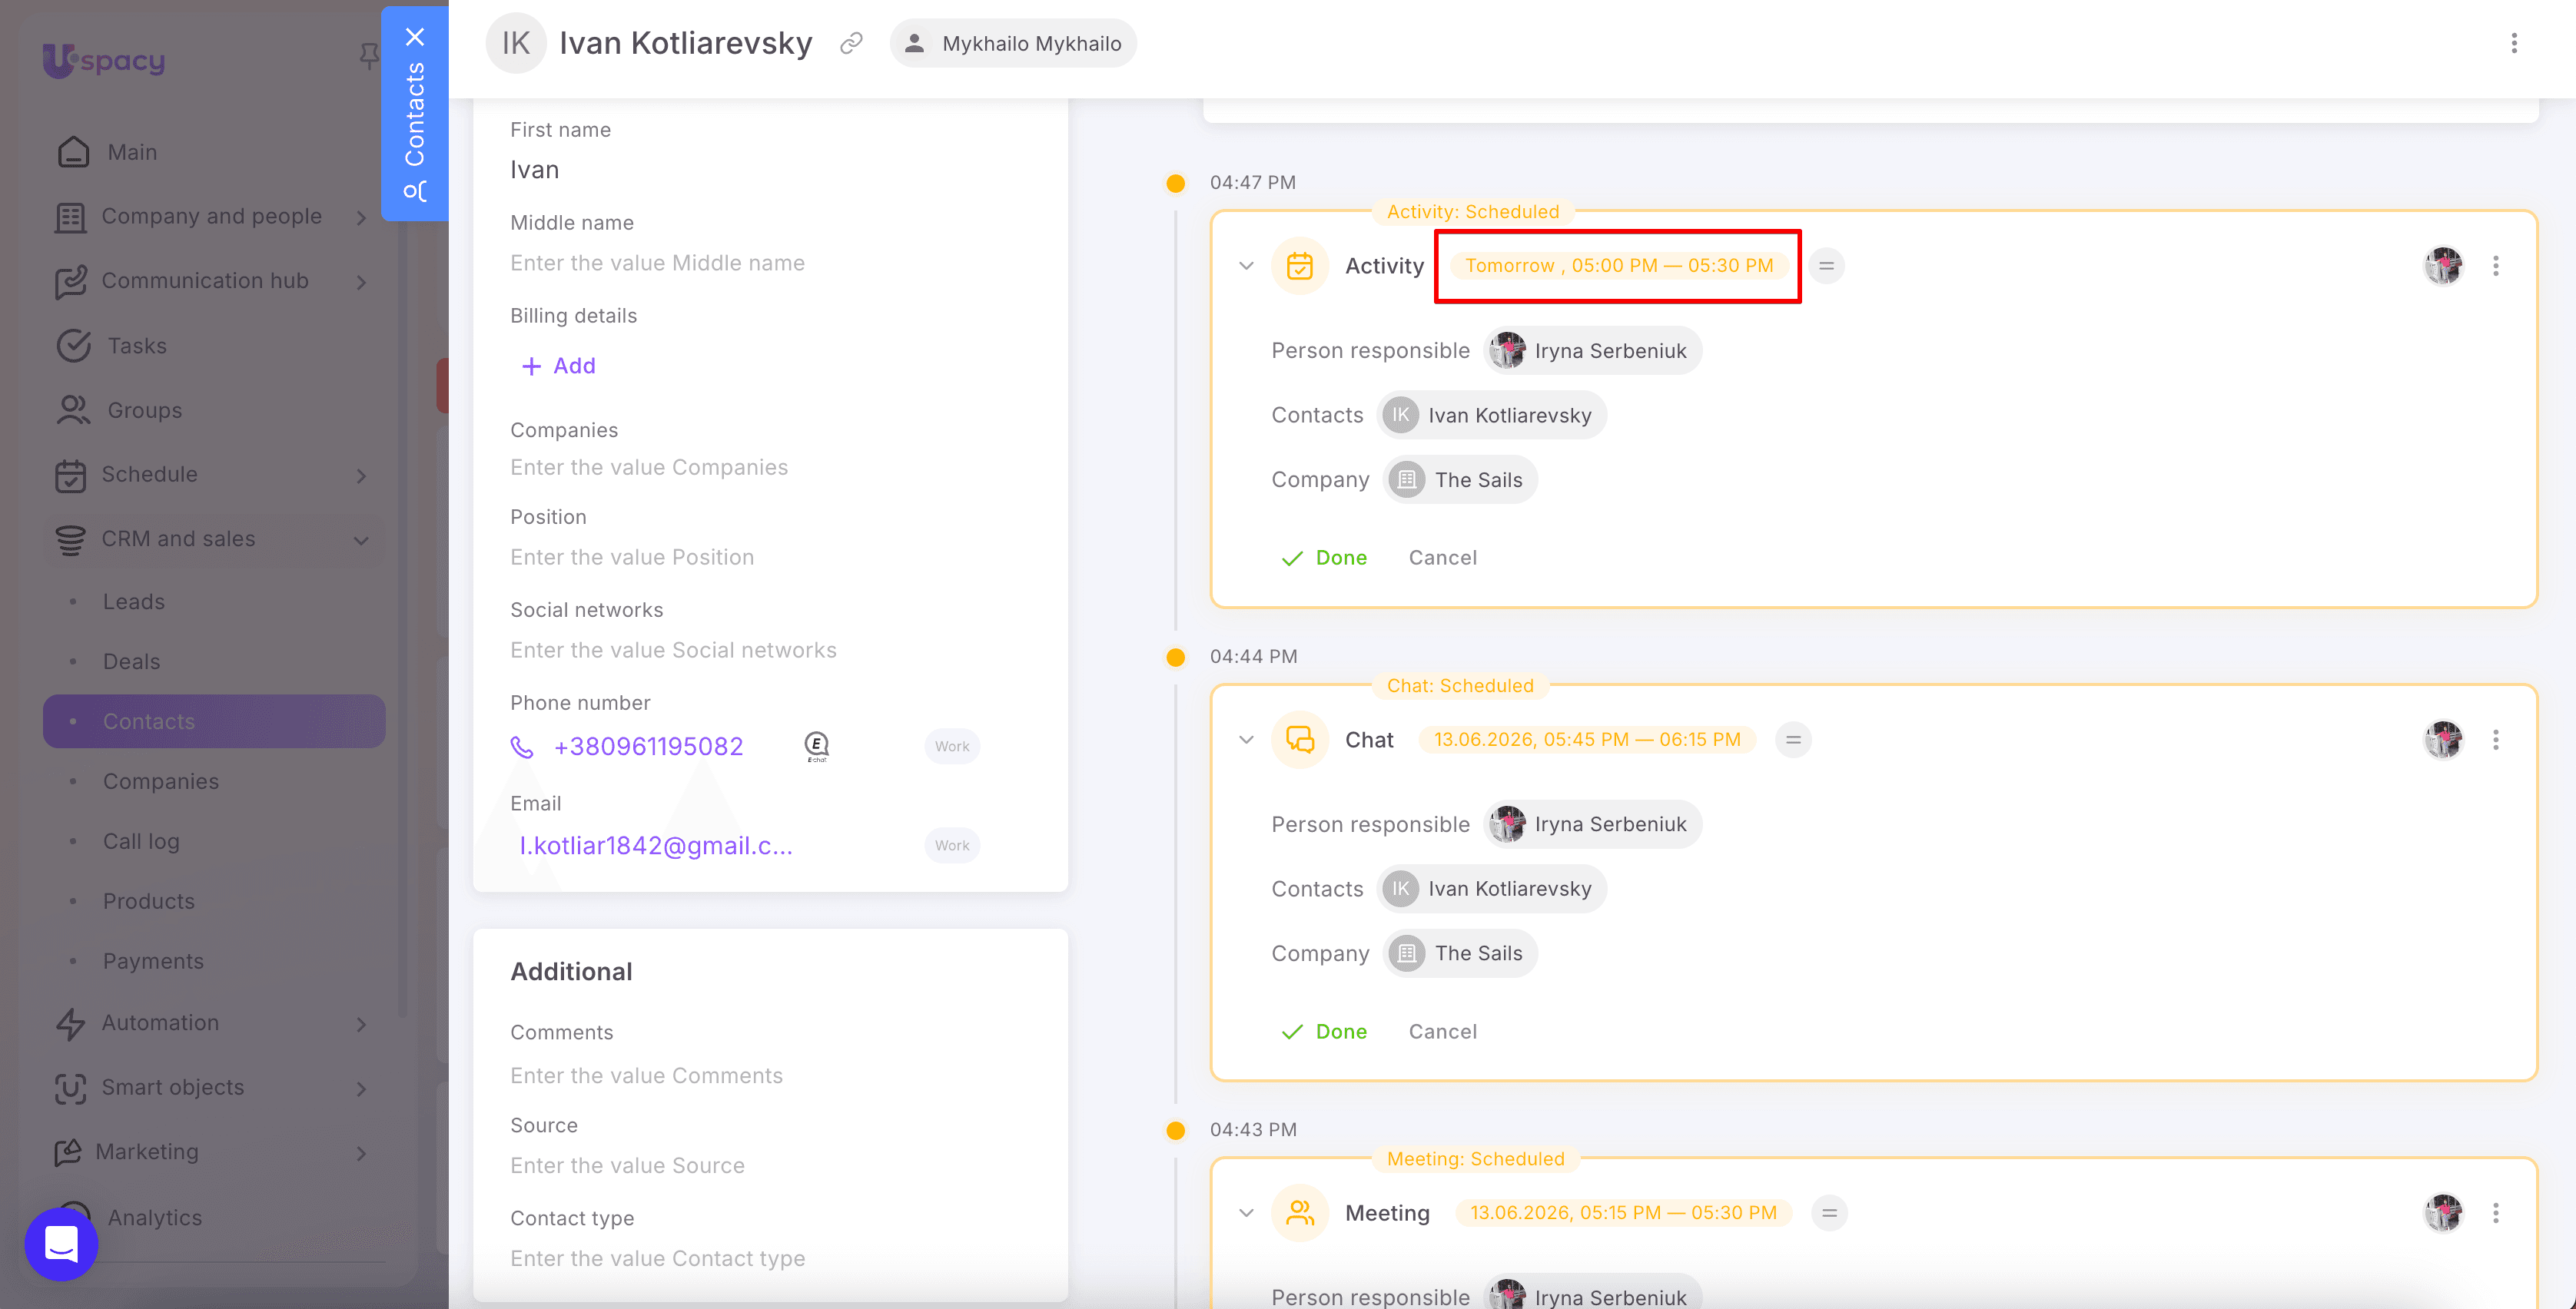This screenshot has width=2576, height=1309.
Task: Open Chat card three-dot menu
Action: [2496, 740]
